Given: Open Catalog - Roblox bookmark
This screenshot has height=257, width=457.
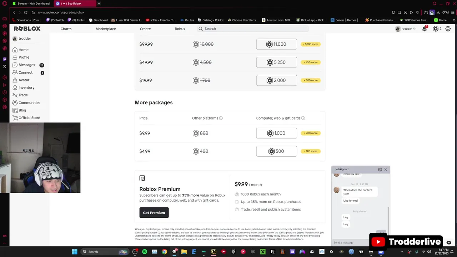Looking at the screenshot, I should (x=210, y=20).
